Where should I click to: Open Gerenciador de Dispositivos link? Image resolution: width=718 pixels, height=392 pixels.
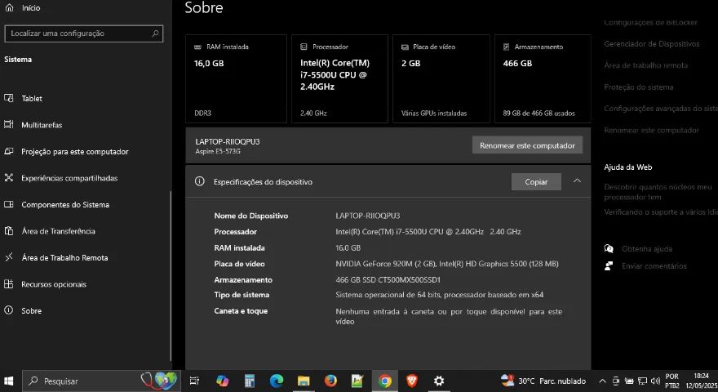(652, 44)
